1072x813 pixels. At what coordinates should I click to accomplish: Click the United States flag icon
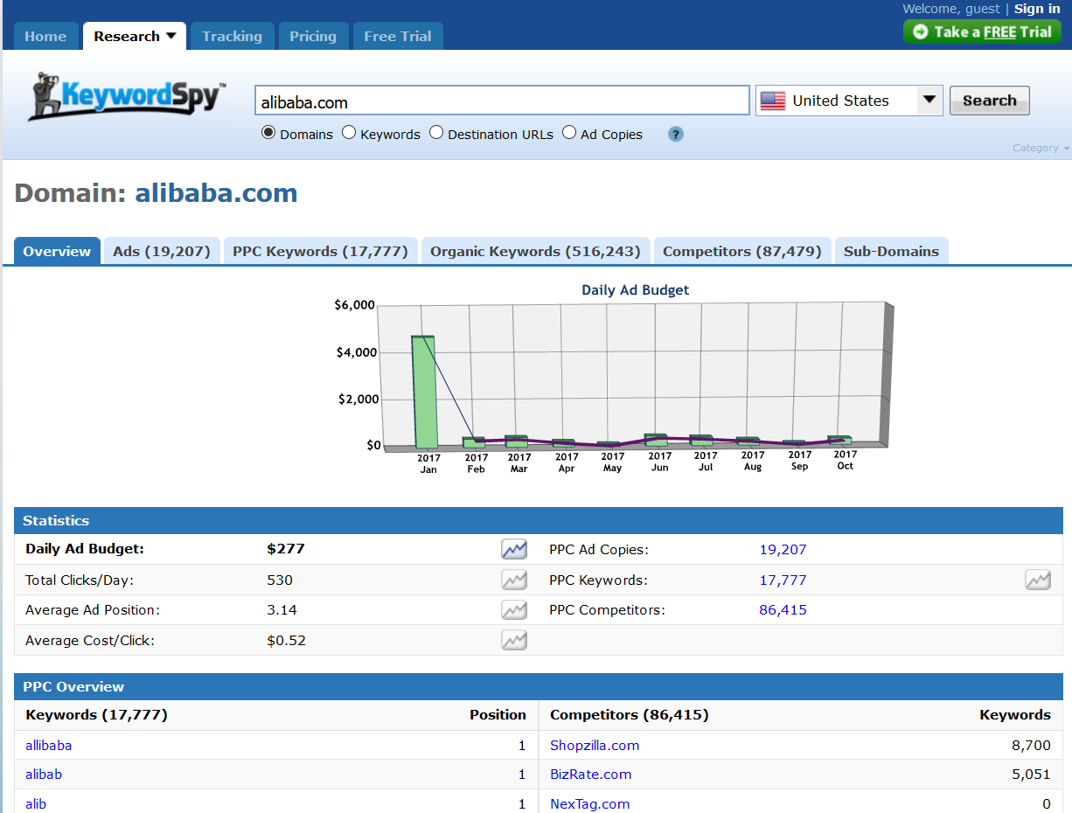(x=773, y=101)
